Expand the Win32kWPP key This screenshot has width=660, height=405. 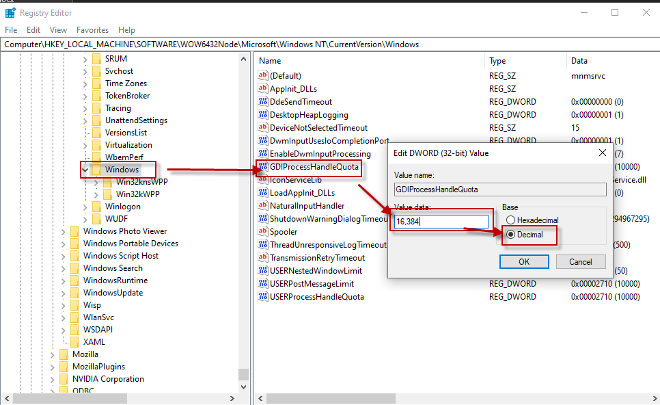click(x=96, y=194)
